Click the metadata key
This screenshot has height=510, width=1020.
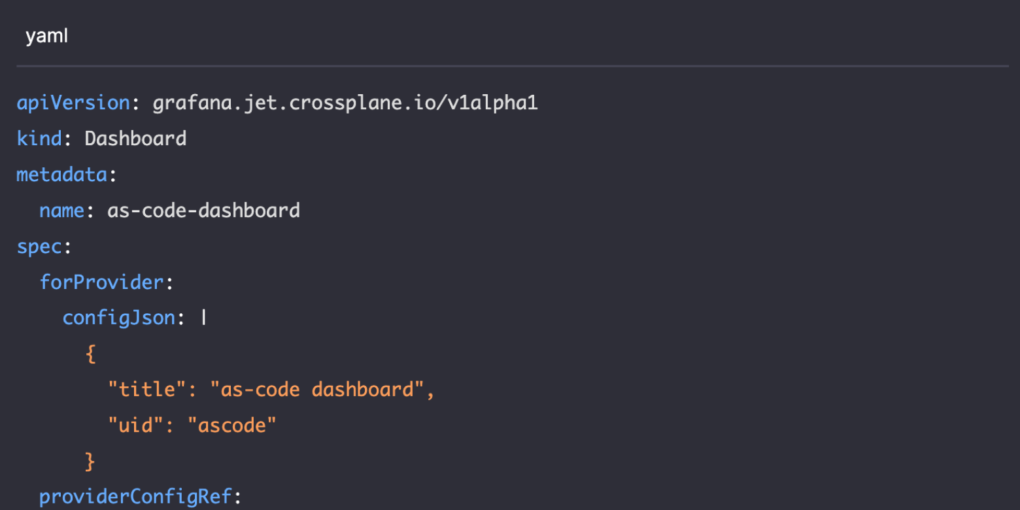coord(61,175)
